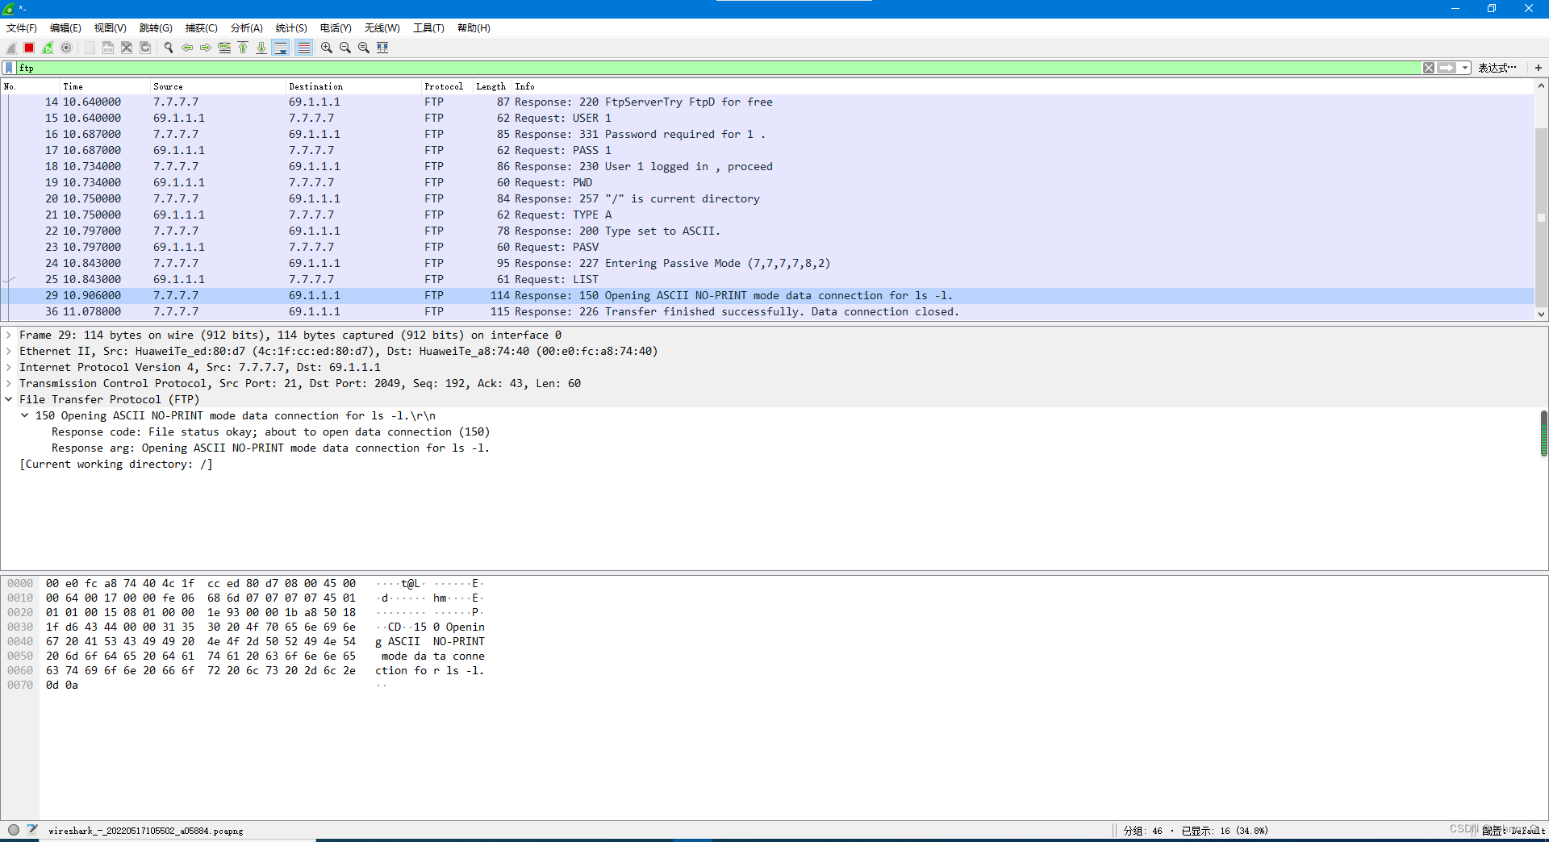This screenshot has width=1549, height=842.
Task: Select packet 25 Request LIST row
Action: tap(766, 279)
